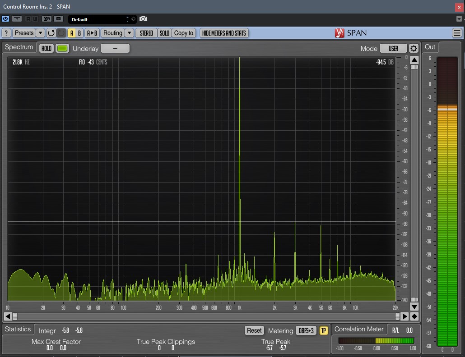The width and height of the screenshot is (465, 357).
Task: Take a snapshot with the camera icon
Action: (x=143, y=19)
